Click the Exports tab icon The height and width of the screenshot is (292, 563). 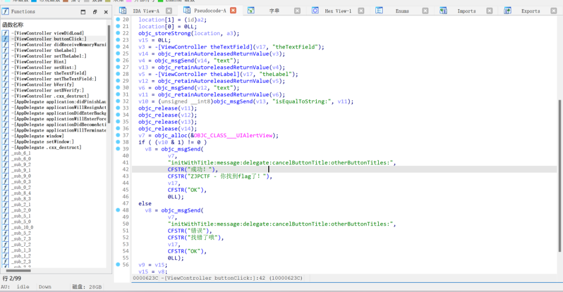[x=508, y=11]
